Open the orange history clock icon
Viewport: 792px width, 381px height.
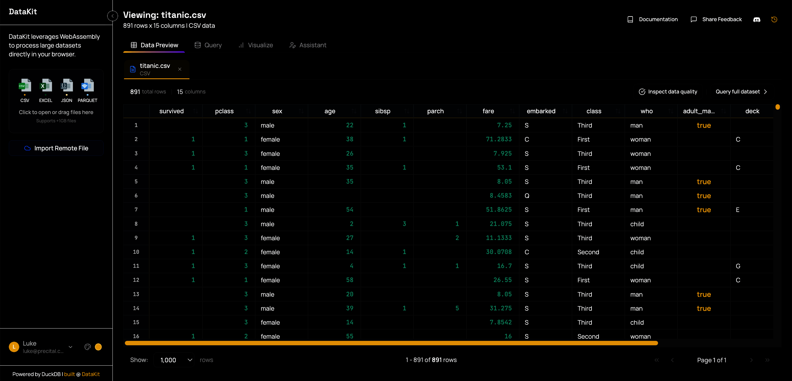coord(774,19)
